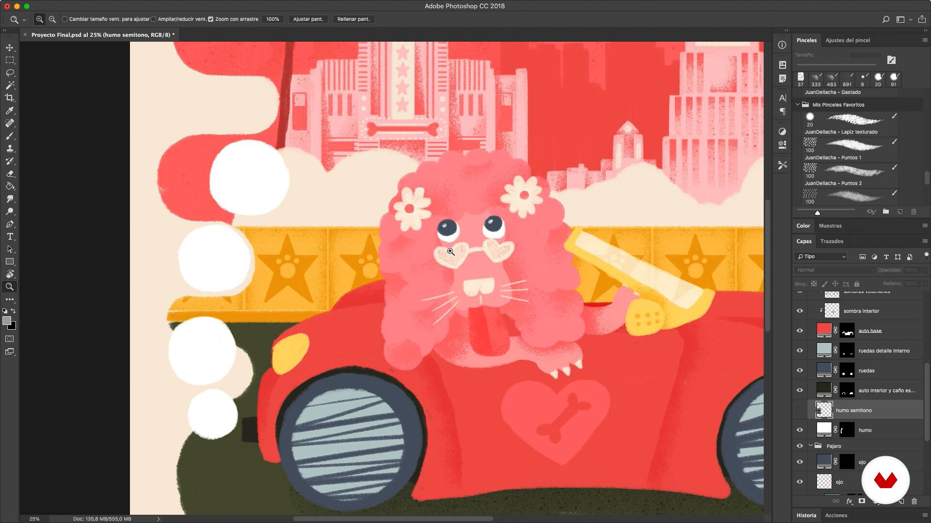Click the Ajustar pant. button
Screen dimensions: 931x523
[308, 19]
